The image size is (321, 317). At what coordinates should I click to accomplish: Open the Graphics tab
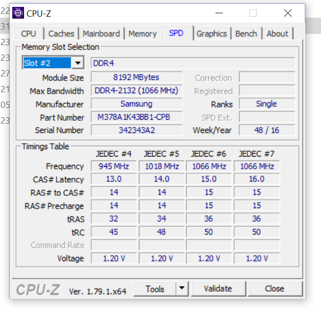212,33
